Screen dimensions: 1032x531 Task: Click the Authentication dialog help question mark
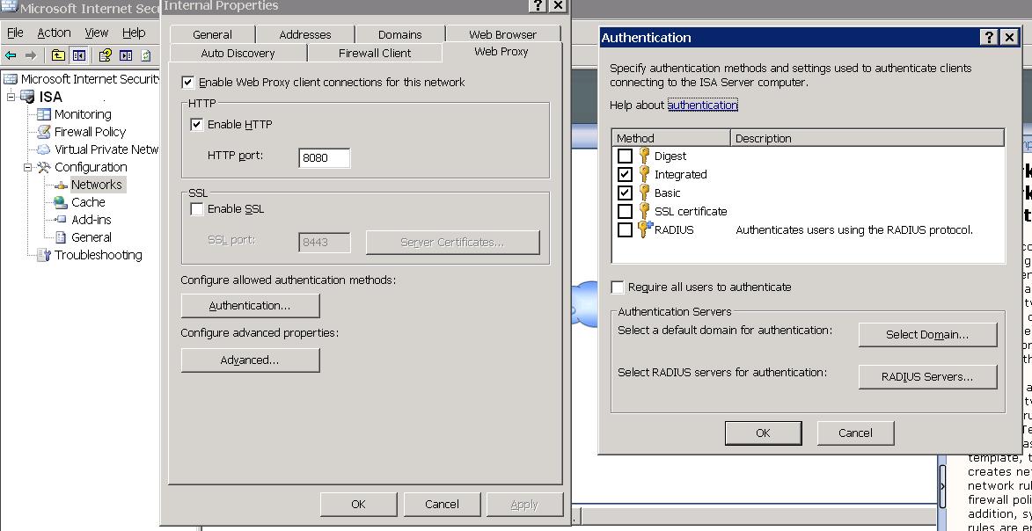989,38
